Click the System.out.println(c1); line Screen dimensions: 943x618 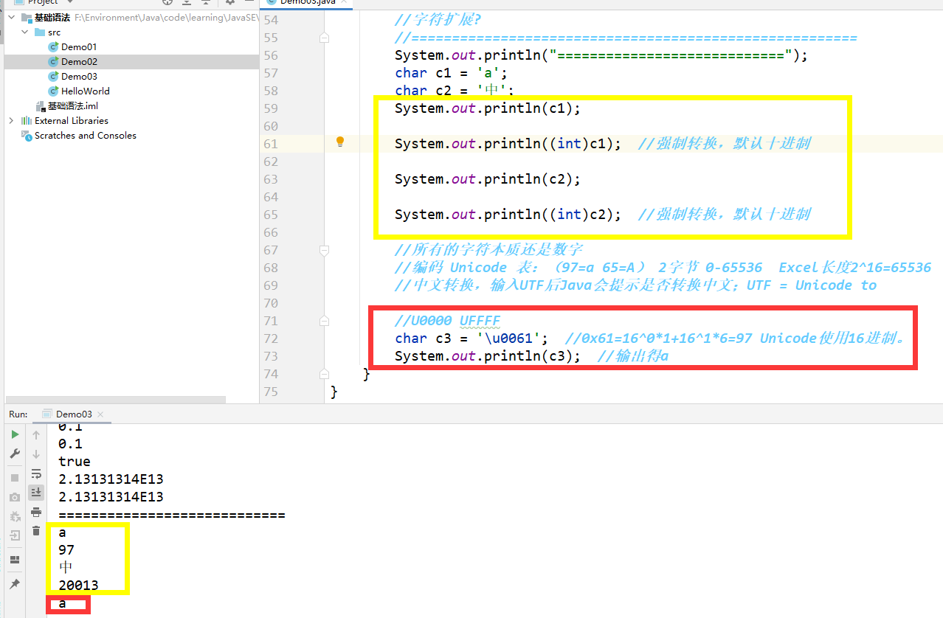tap(488, 108)
